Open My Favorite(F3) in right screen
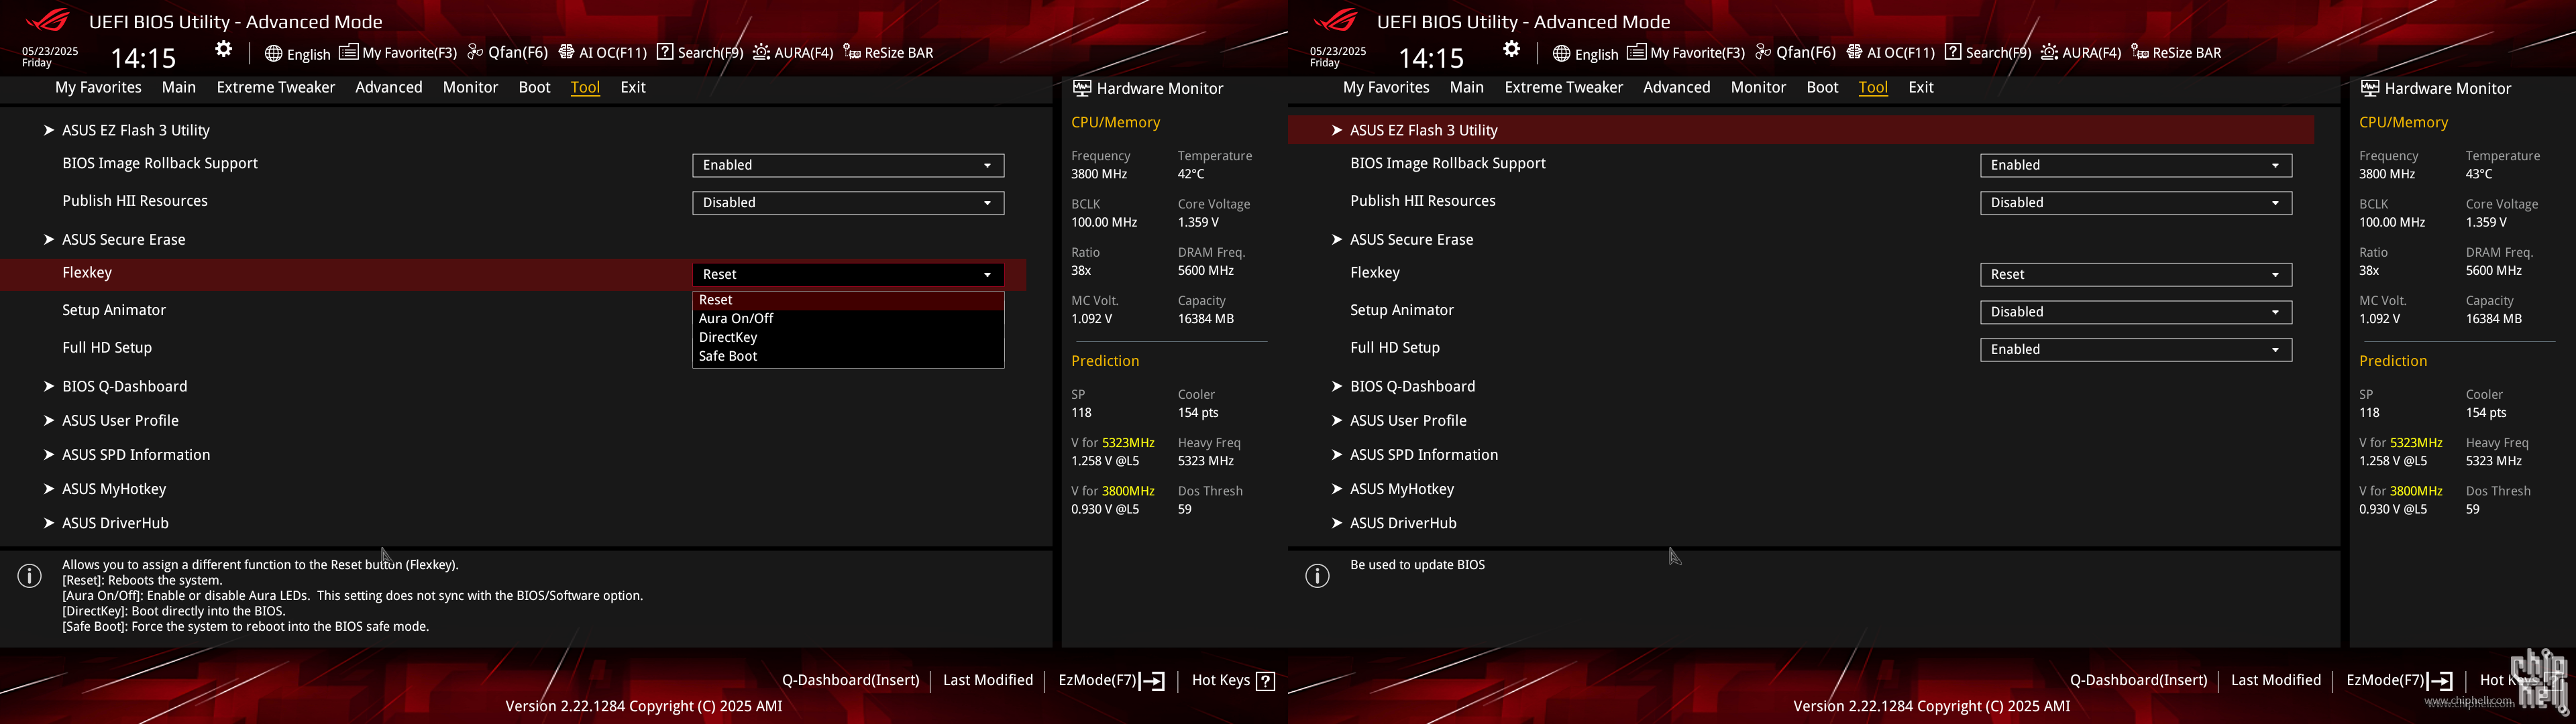The height and width of the screenshot is (724, 2576). [1686, 53]
